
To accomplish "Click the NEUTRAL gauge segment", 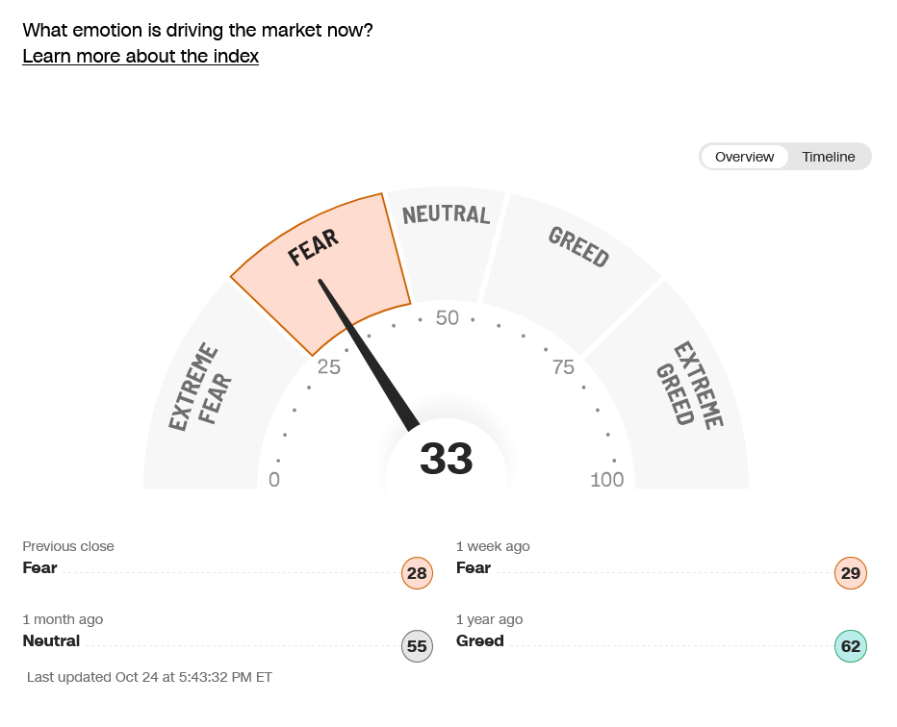I will (x=446, y=240).
